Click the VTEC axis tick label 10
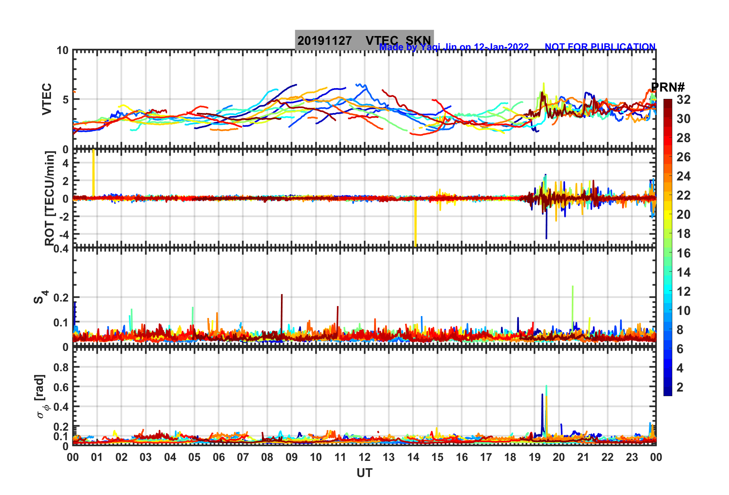This screenshot has width=729, height=495. 63,51
